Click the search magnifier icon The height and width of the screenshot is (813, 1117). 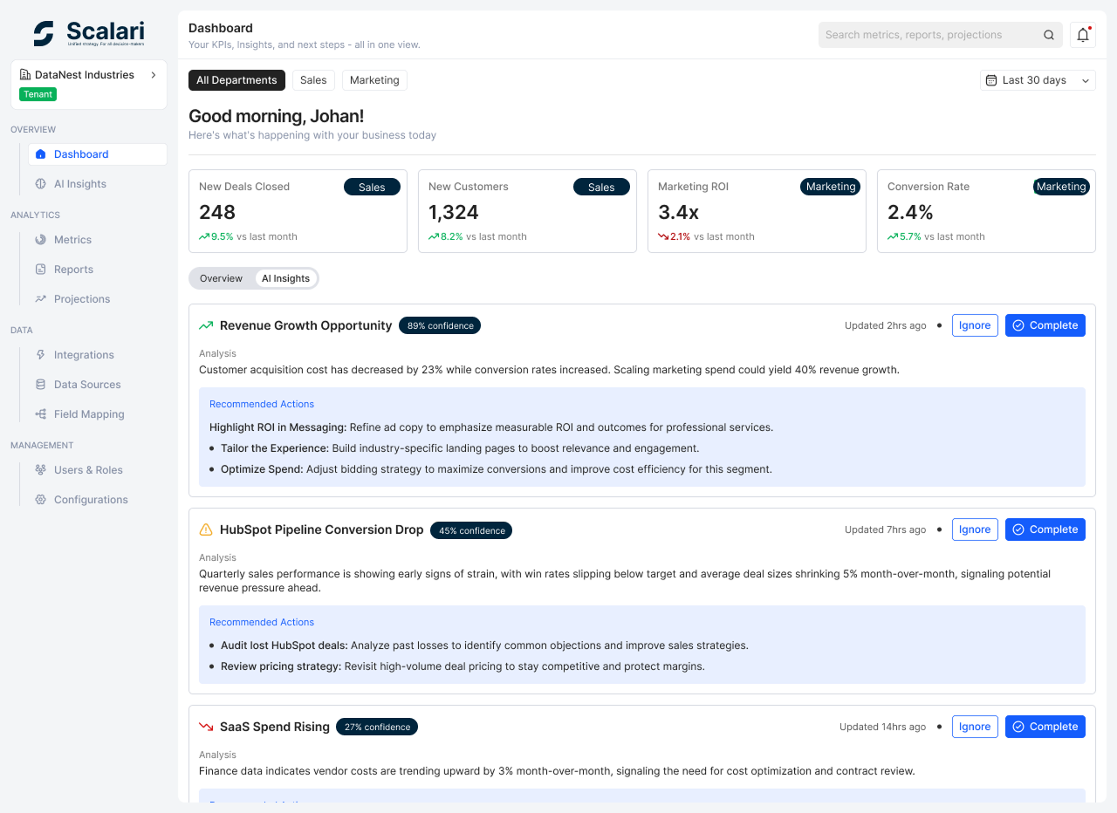1049,35
